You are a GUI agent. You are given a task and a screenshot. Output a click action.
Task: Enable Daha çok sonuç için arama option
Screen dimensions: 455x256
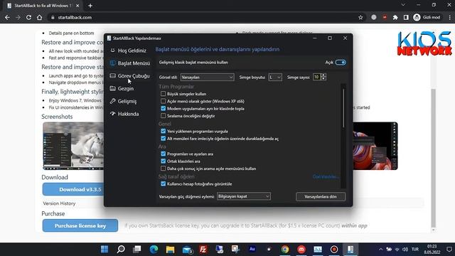point(163,169)
